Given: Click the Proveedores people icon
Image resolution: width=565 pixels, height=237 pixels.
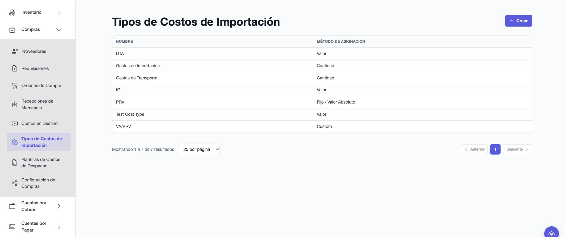Looking at the screenshot, I should [15, 51].
